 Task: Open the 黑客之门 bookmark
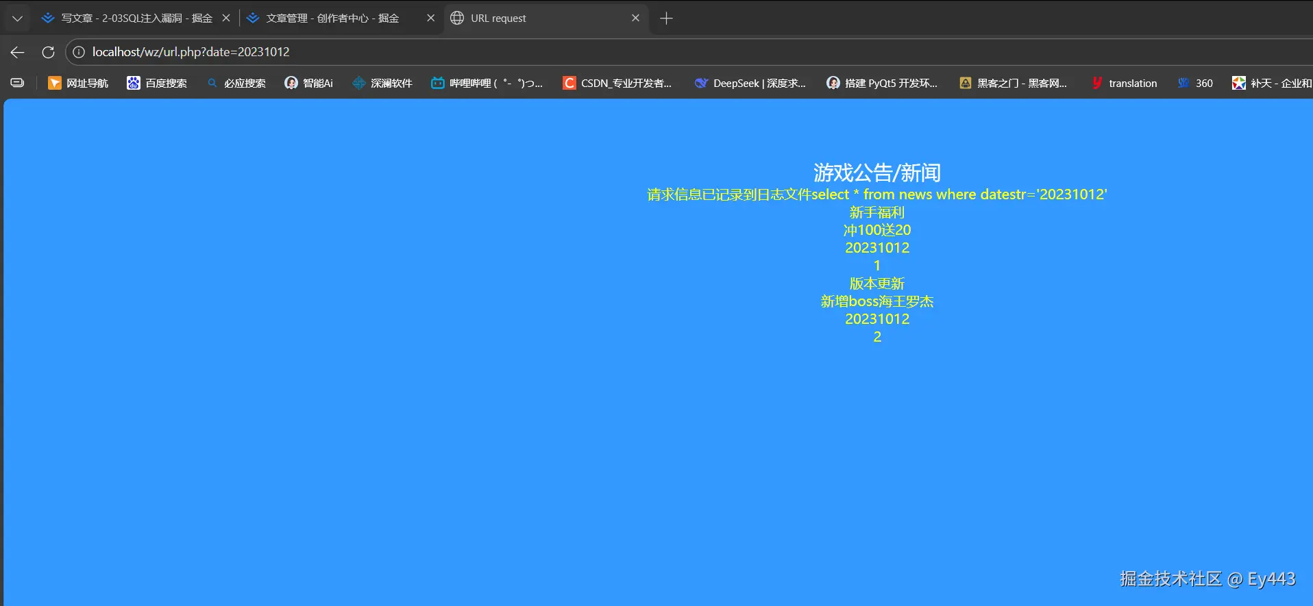pyautogui.click(x=1014, y=83)
